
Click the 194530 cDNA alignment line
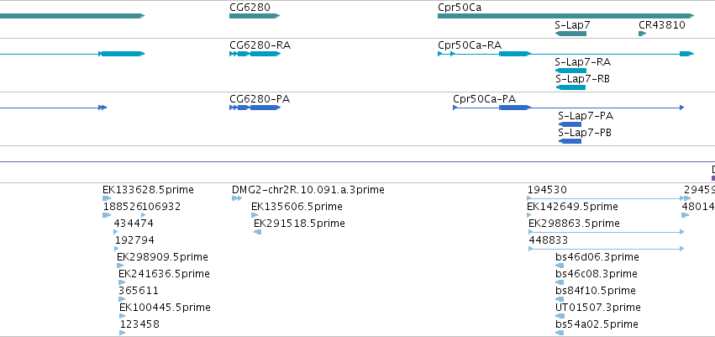click(x=606, y=198)
